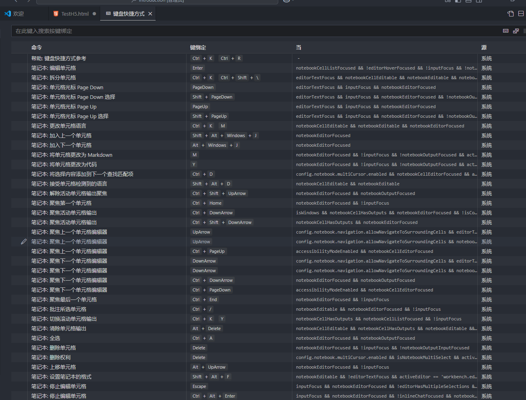Screen dimensions: 526x400
Task: Open keyboard shortcuts JSON file icon
Action: (511, 14)
